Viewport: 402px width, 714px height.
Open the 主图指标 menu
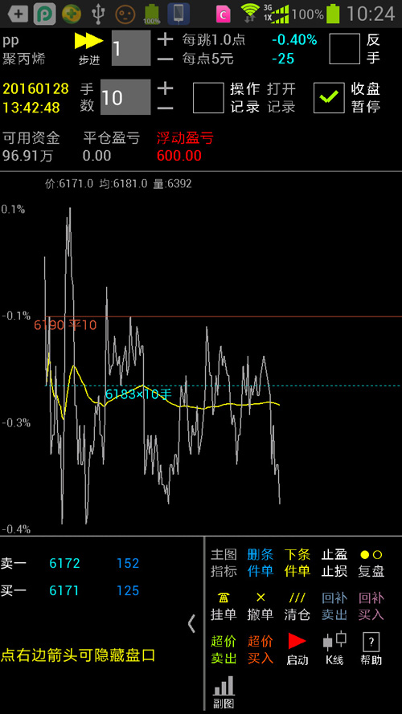pyautogui.click(x=224, y=562)
